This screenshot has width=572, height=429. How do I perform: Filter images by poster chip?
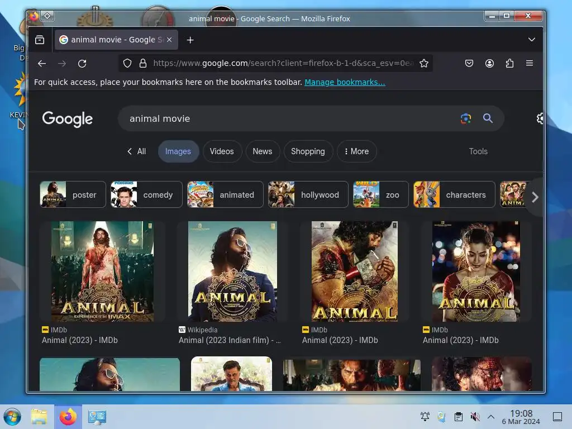(x=73, y=195)
